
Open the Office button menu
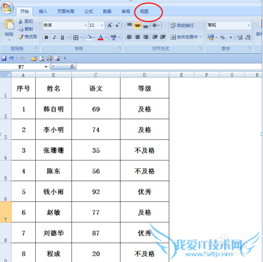tap(7, 7)
